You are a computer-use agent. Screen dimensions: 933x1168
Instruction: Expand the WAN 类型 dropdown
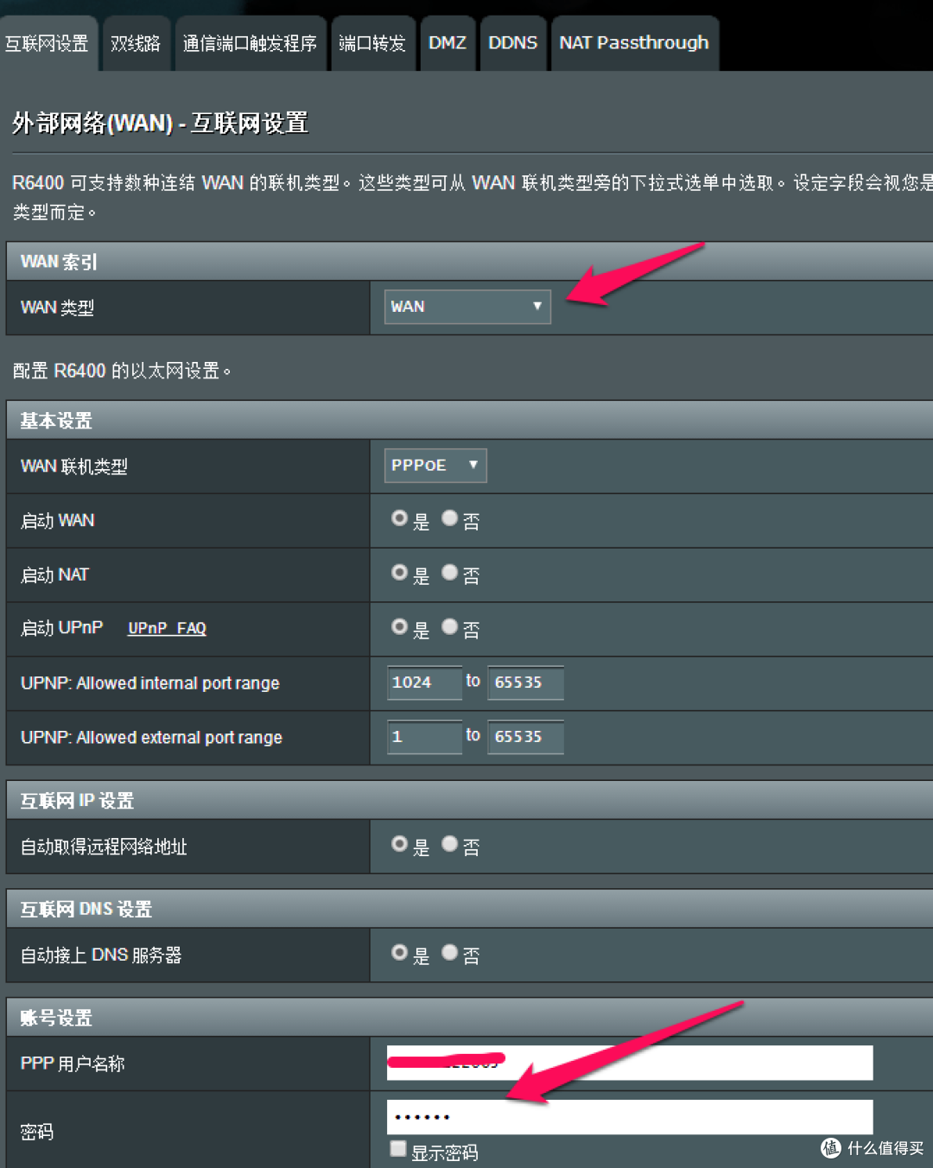(x=466, y=307)
